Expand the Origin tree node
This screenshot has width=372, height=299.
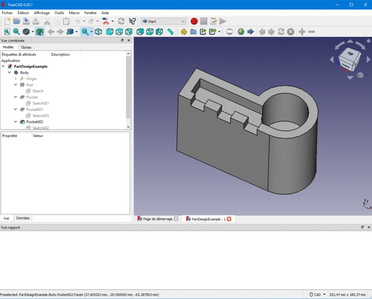point(16,79)
